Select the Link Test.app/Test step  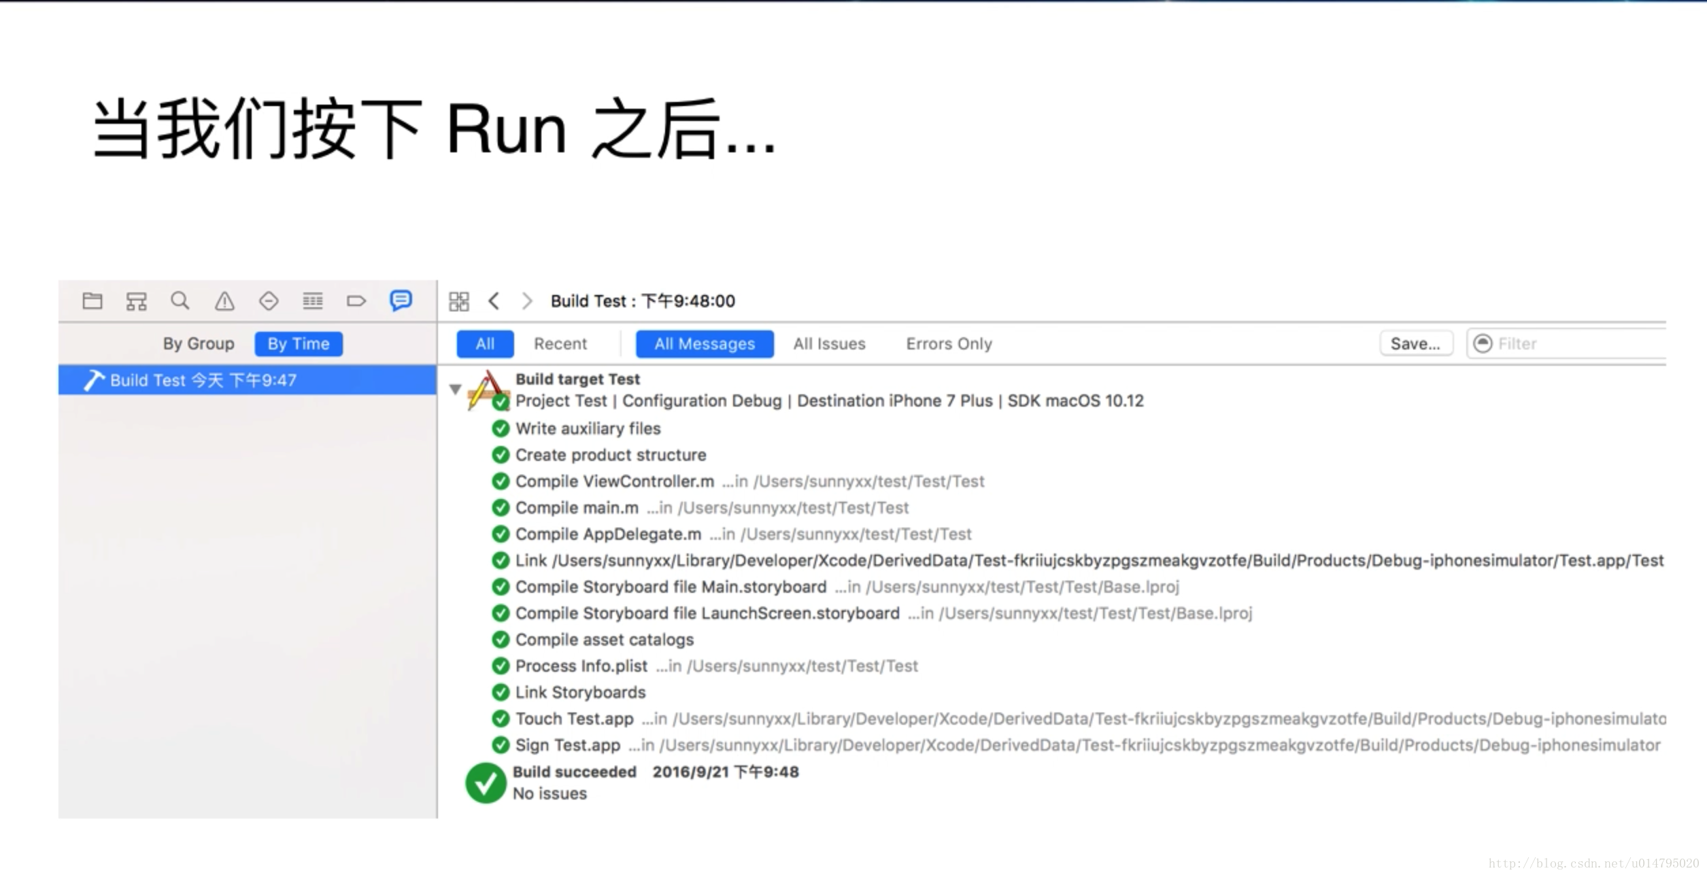coord(1089,561)
